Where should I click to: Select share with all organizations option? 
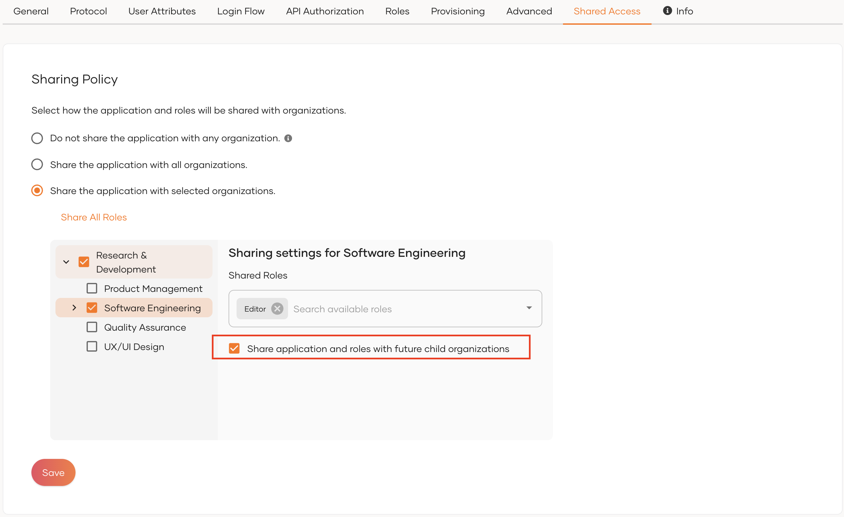click(x=37, y=165)
